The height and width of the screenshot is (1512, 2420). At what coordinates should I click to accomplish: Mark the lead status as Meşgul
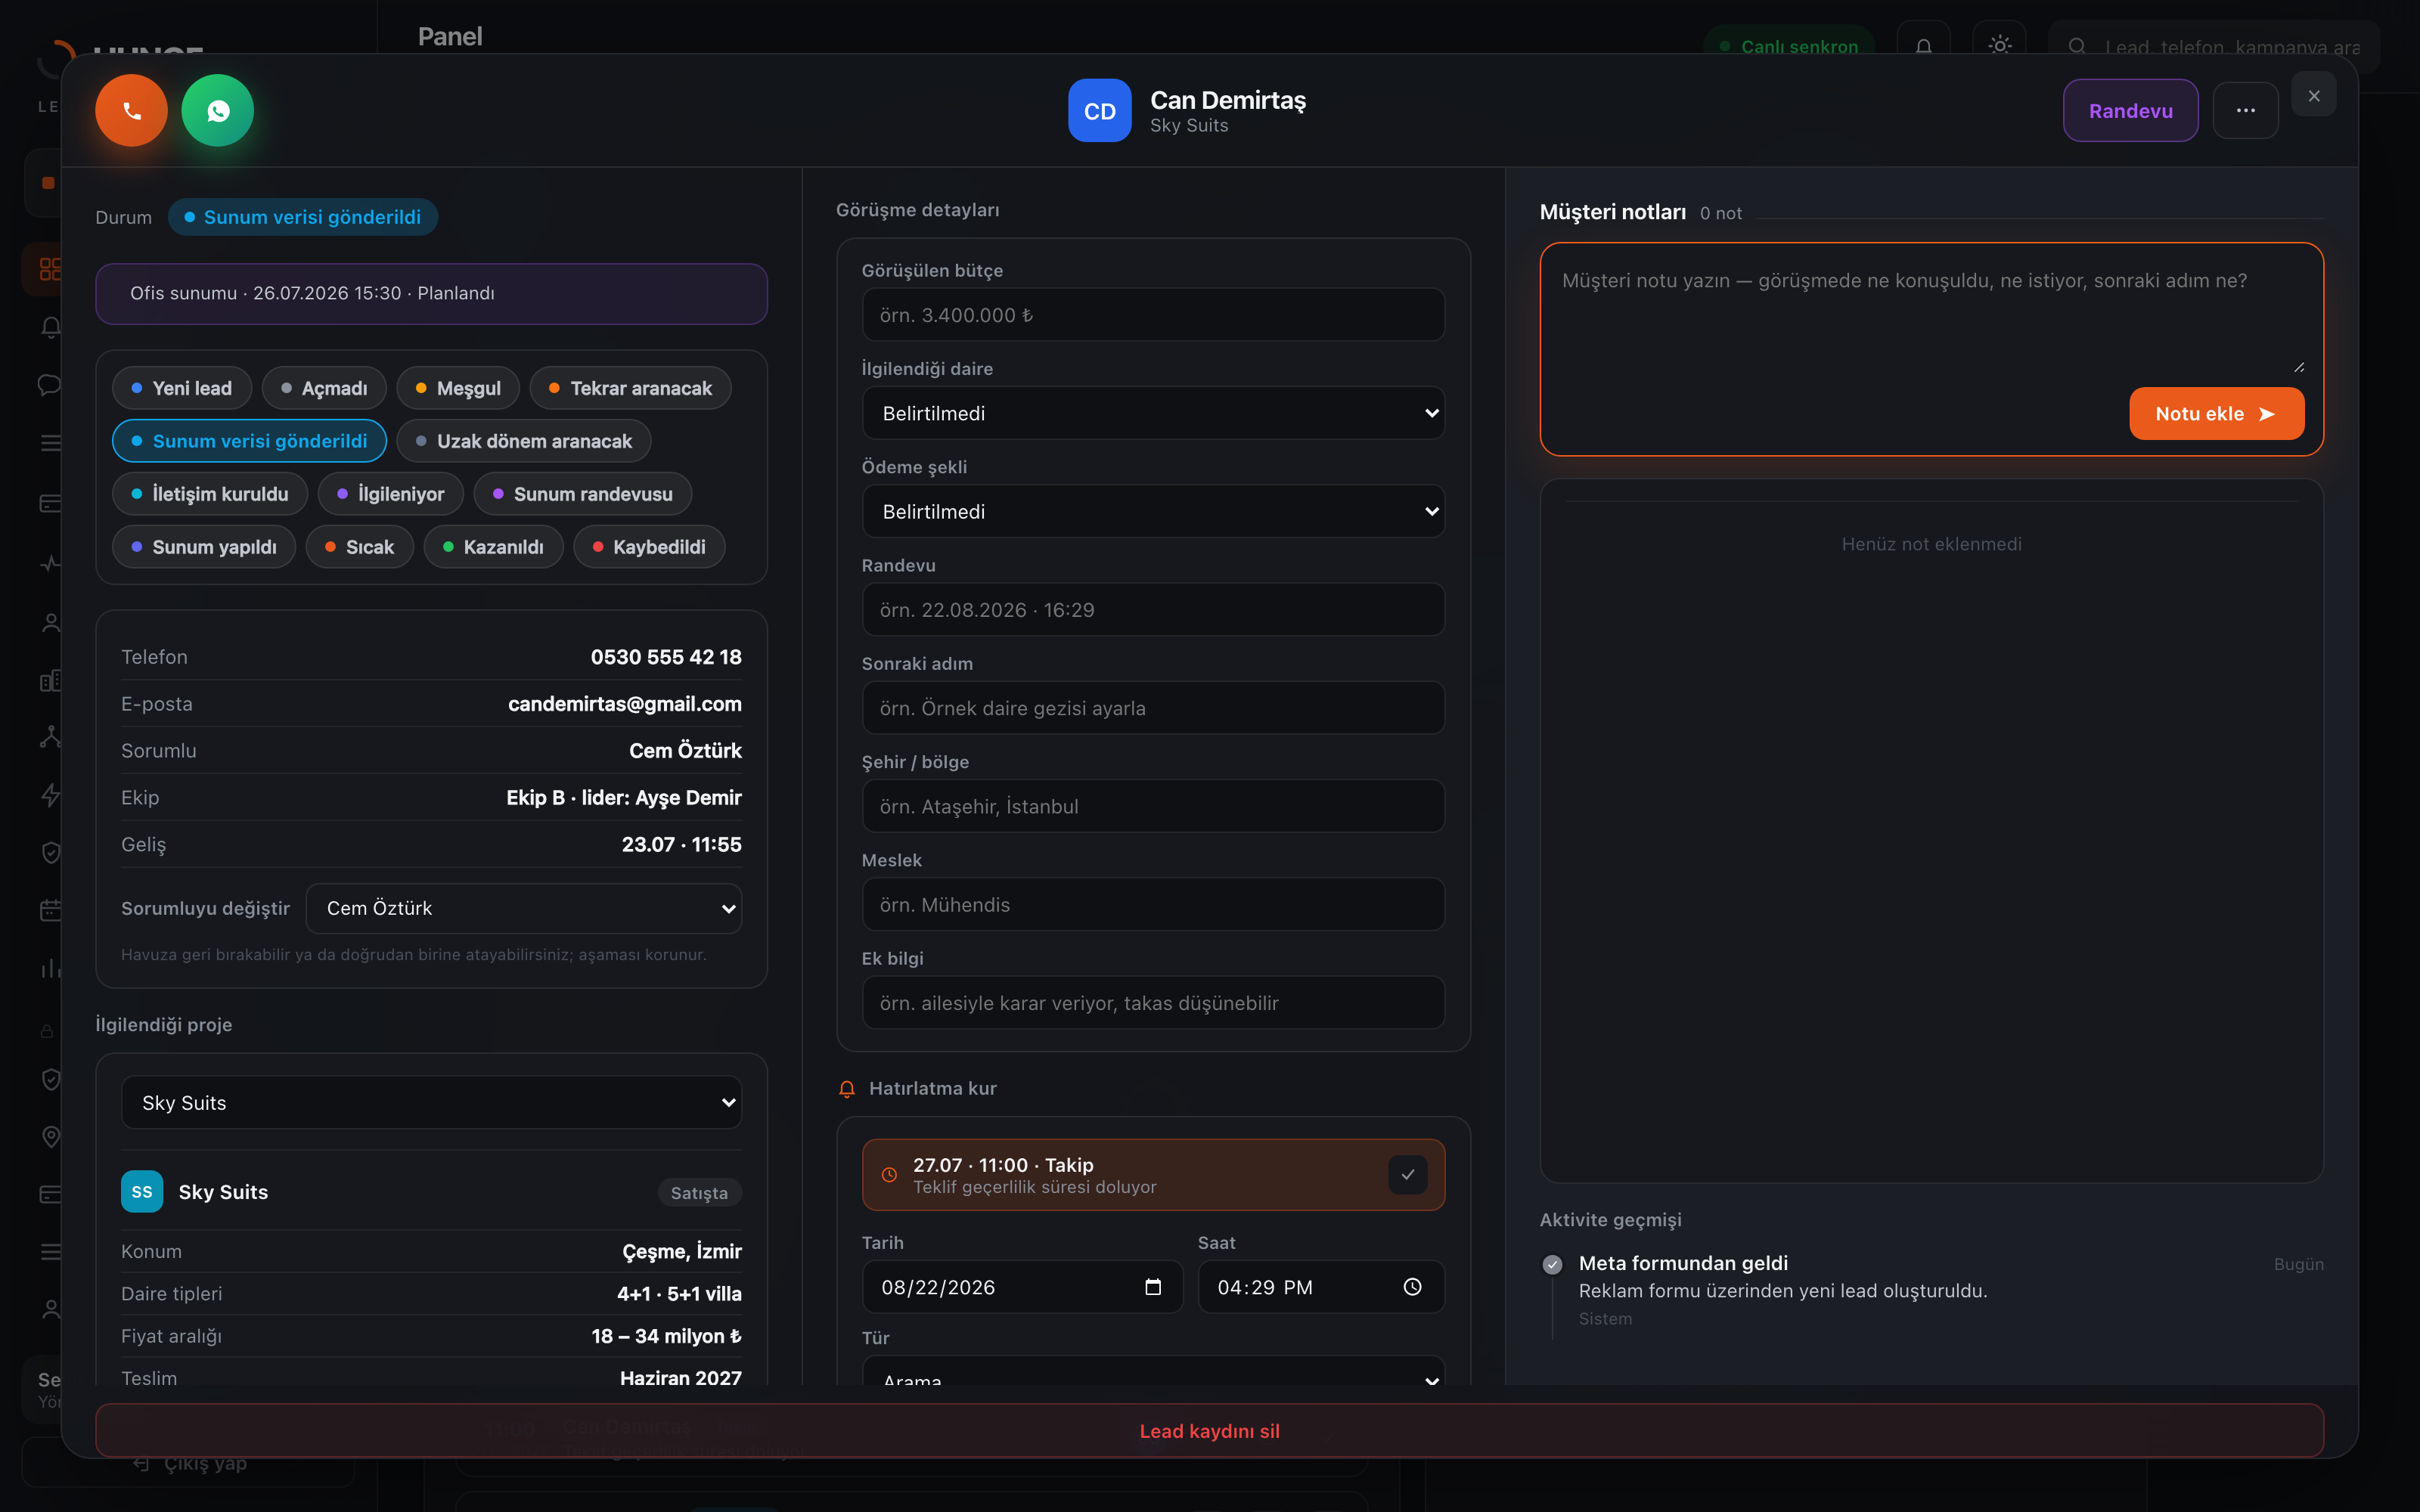pos(458,388)
